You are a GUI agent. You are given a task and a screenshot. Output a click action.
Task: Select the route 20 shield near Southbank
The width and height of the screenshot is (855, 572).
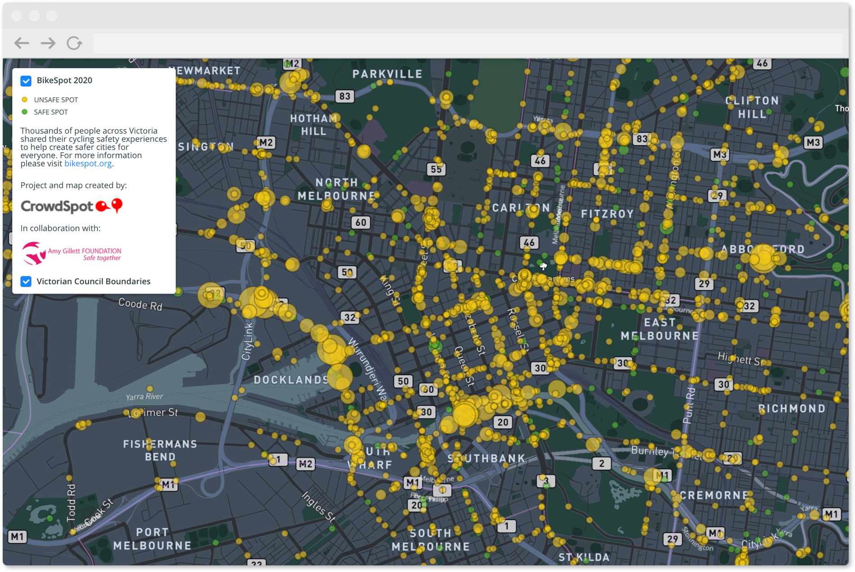coord(503,422)
